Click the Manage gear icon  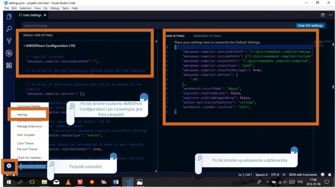(9, 166)
